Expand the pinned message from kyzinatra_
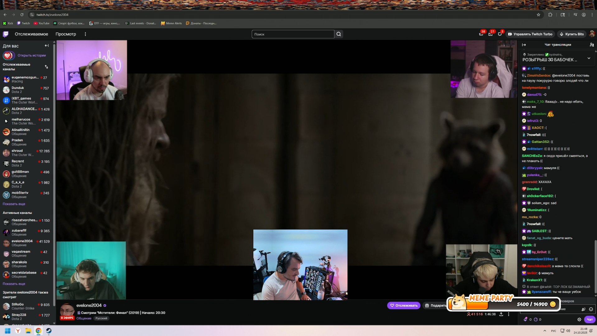Image resolution: width=597 pixels, height=336 pixels. [589, 58]
